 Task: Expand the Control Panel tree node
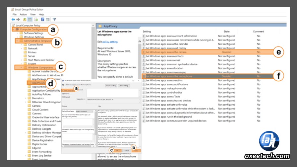[x=22, y=45]
